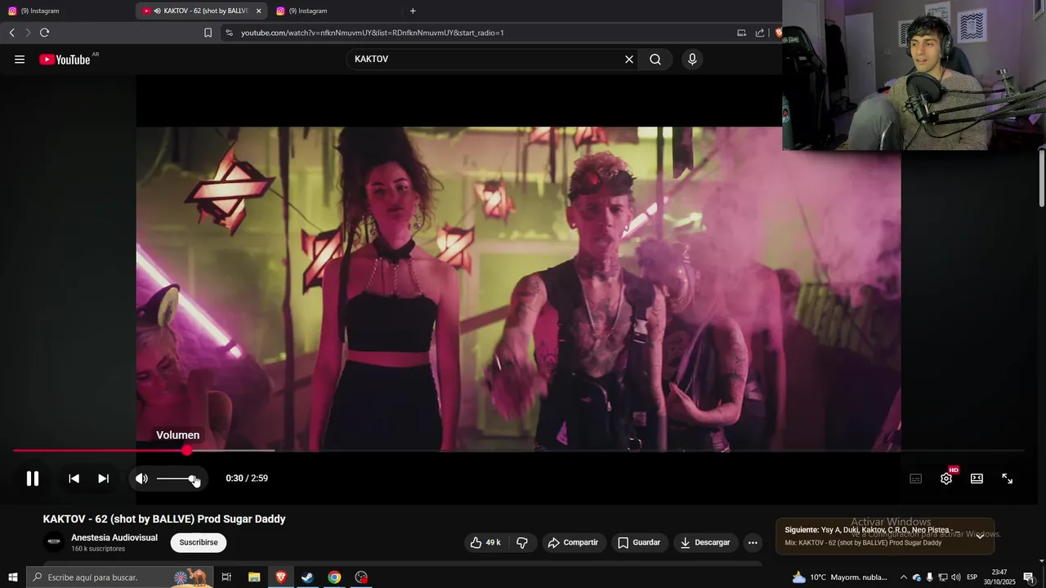Open Google Chrome from the taskbar
1046x588 pixels.
tap(334, 577)
